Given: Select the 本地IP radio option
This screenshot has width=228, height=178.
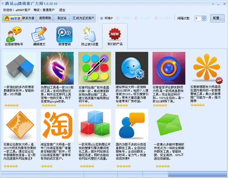Looking at the screenshot, I should click(x=107, y=18).
